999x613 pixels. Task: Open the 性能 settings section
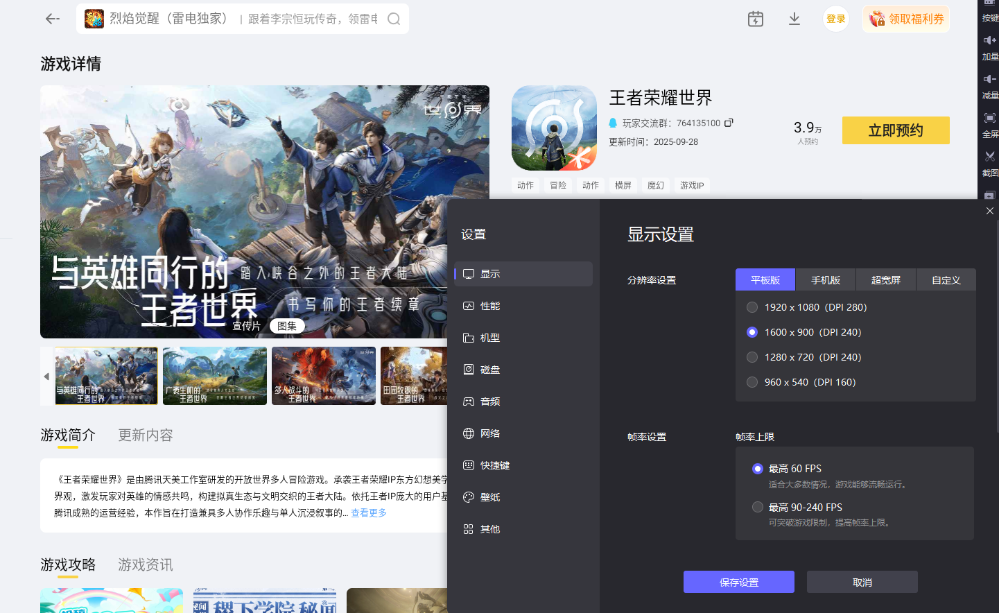click(490, 306)
